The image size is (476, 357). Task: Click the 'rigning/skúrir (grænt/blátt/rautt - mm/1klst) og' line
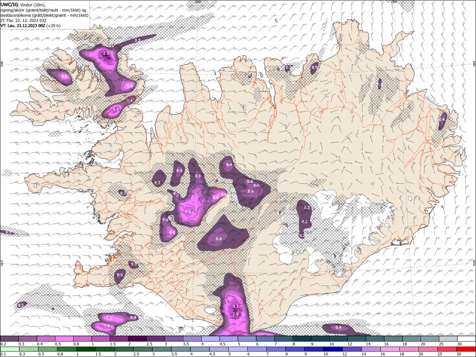pos(44,10)
